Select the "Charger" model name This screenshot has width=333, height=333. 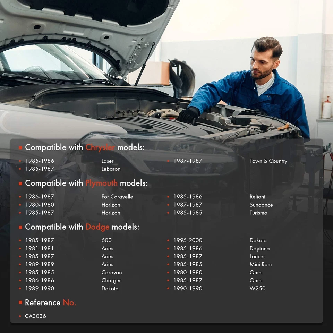(x=111, y=280)
